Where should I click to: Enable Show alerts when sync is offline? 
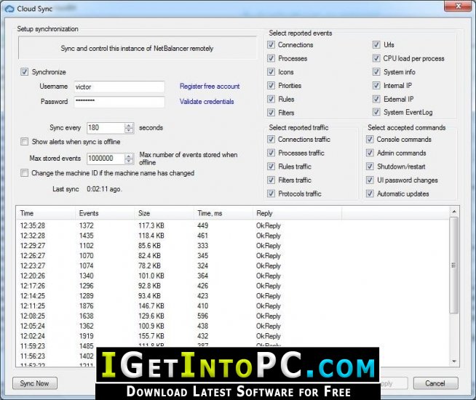click(24, 142)
